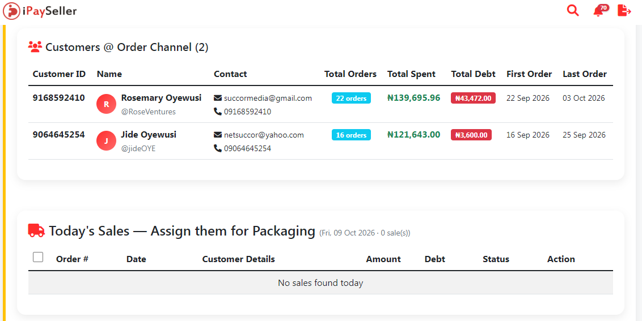Click total spent ₦121,643.00

[413, 135]
